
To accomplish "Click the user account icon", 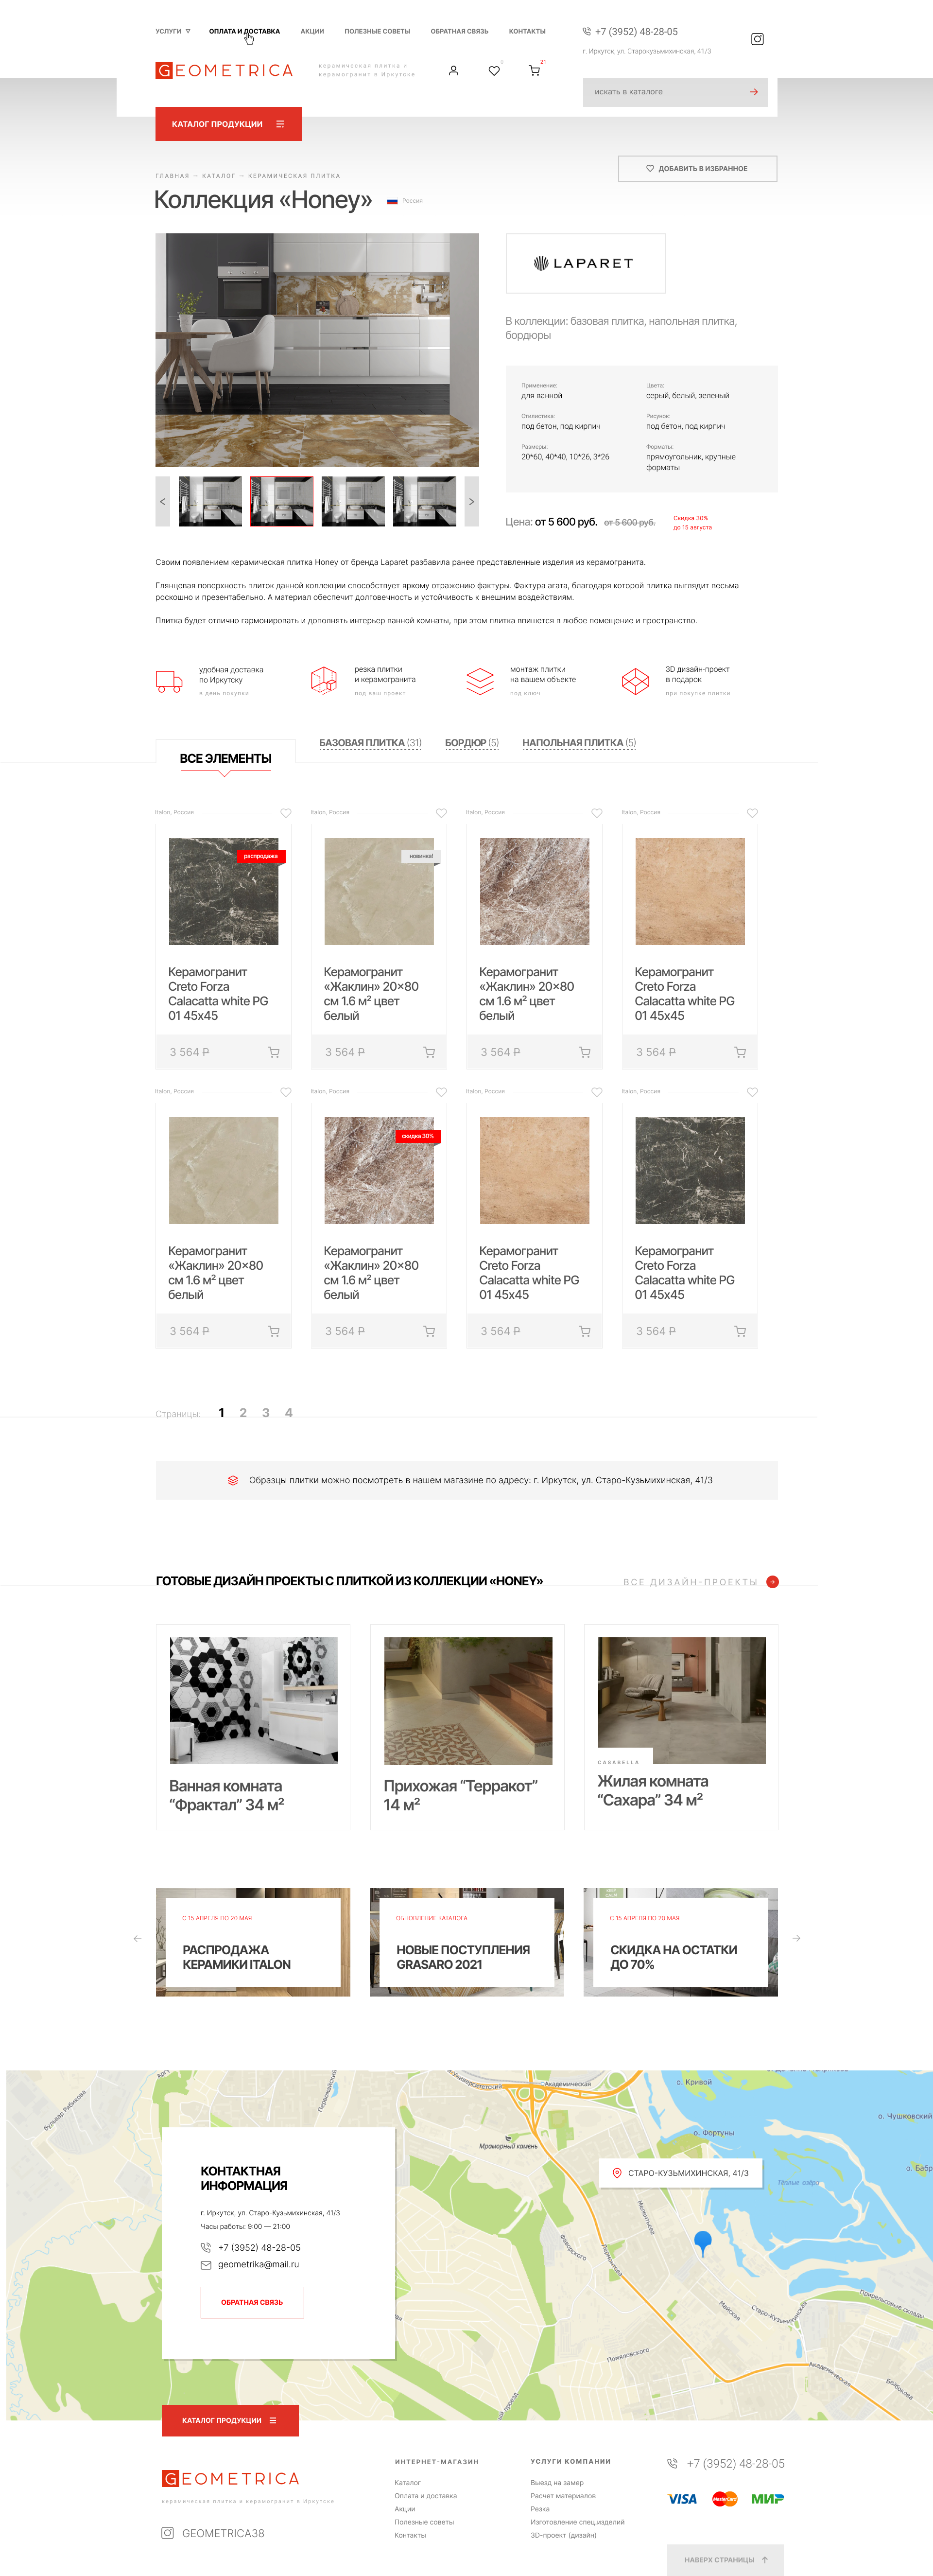I will pos(453,71).
